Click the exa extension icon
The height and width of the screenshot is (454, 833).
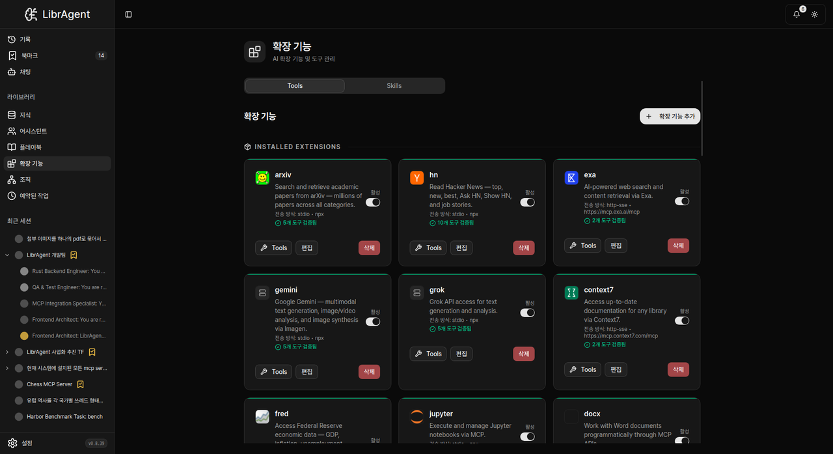coord(571,178)
